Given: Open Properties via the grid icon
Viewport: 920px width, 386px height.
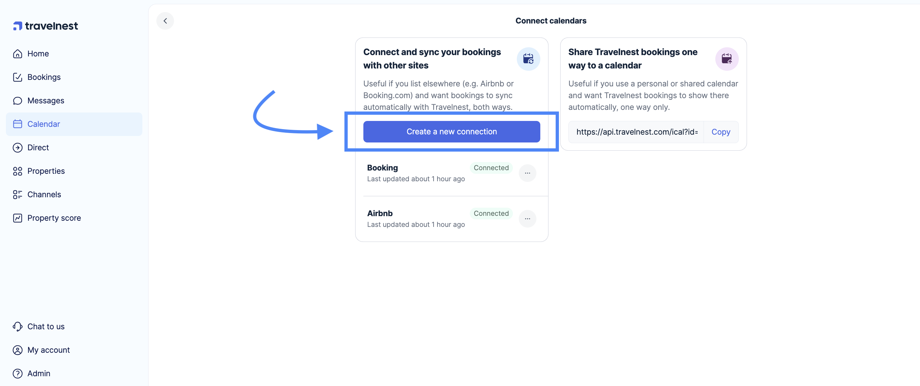Looking at the screenshot, I should pos(18,171).
